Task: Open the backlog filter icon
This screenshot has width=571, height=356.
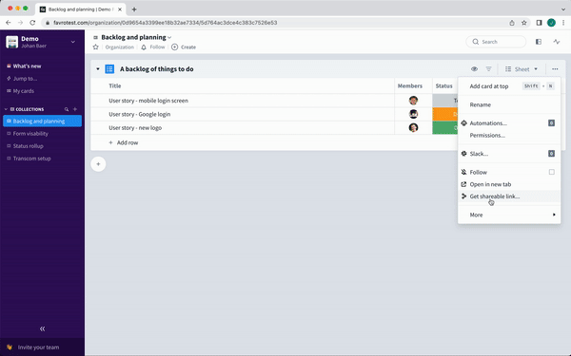Action: tap(489, 69)
